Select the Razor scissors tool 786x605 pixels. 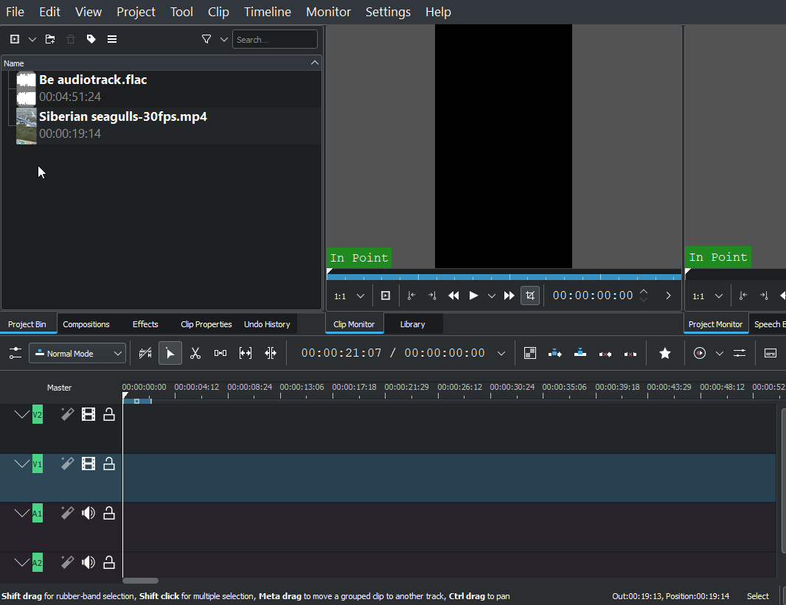coord(195,354)
